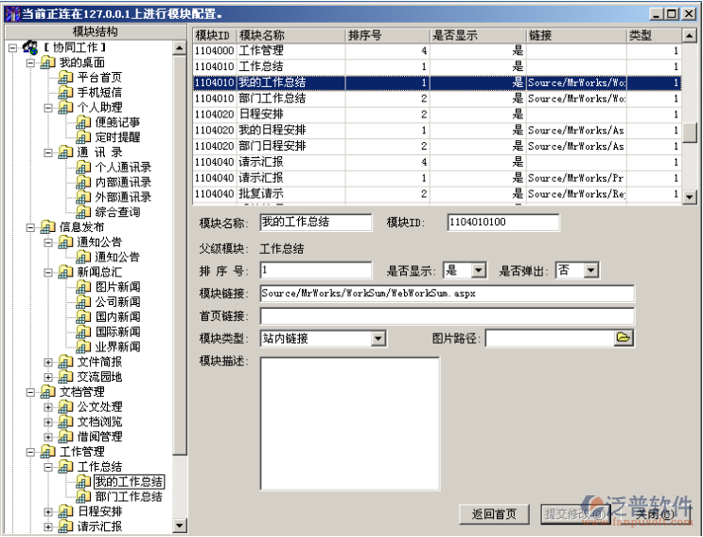Browse for image path with folder button
This screenshot has width=703, height=537.
click(624, 338)
